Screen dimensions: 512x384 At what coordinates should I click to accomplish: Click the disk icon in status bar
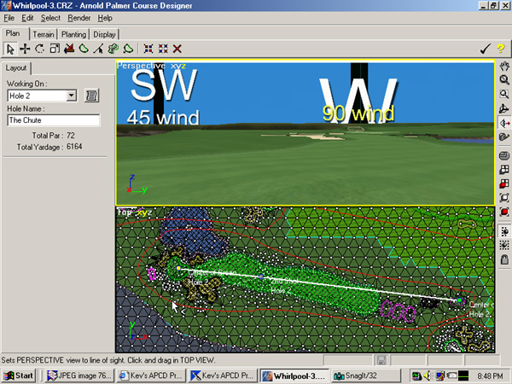tap(381, 360)
